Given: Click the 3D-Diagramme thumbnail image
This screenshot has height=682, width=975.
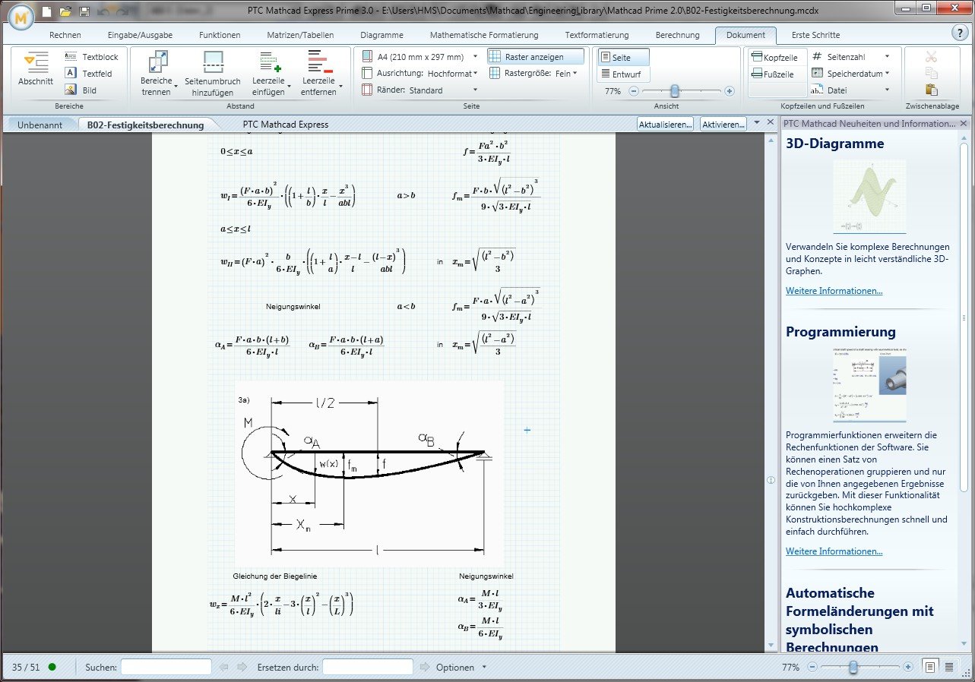Looking at the screenshot, I should pos(869,197).
